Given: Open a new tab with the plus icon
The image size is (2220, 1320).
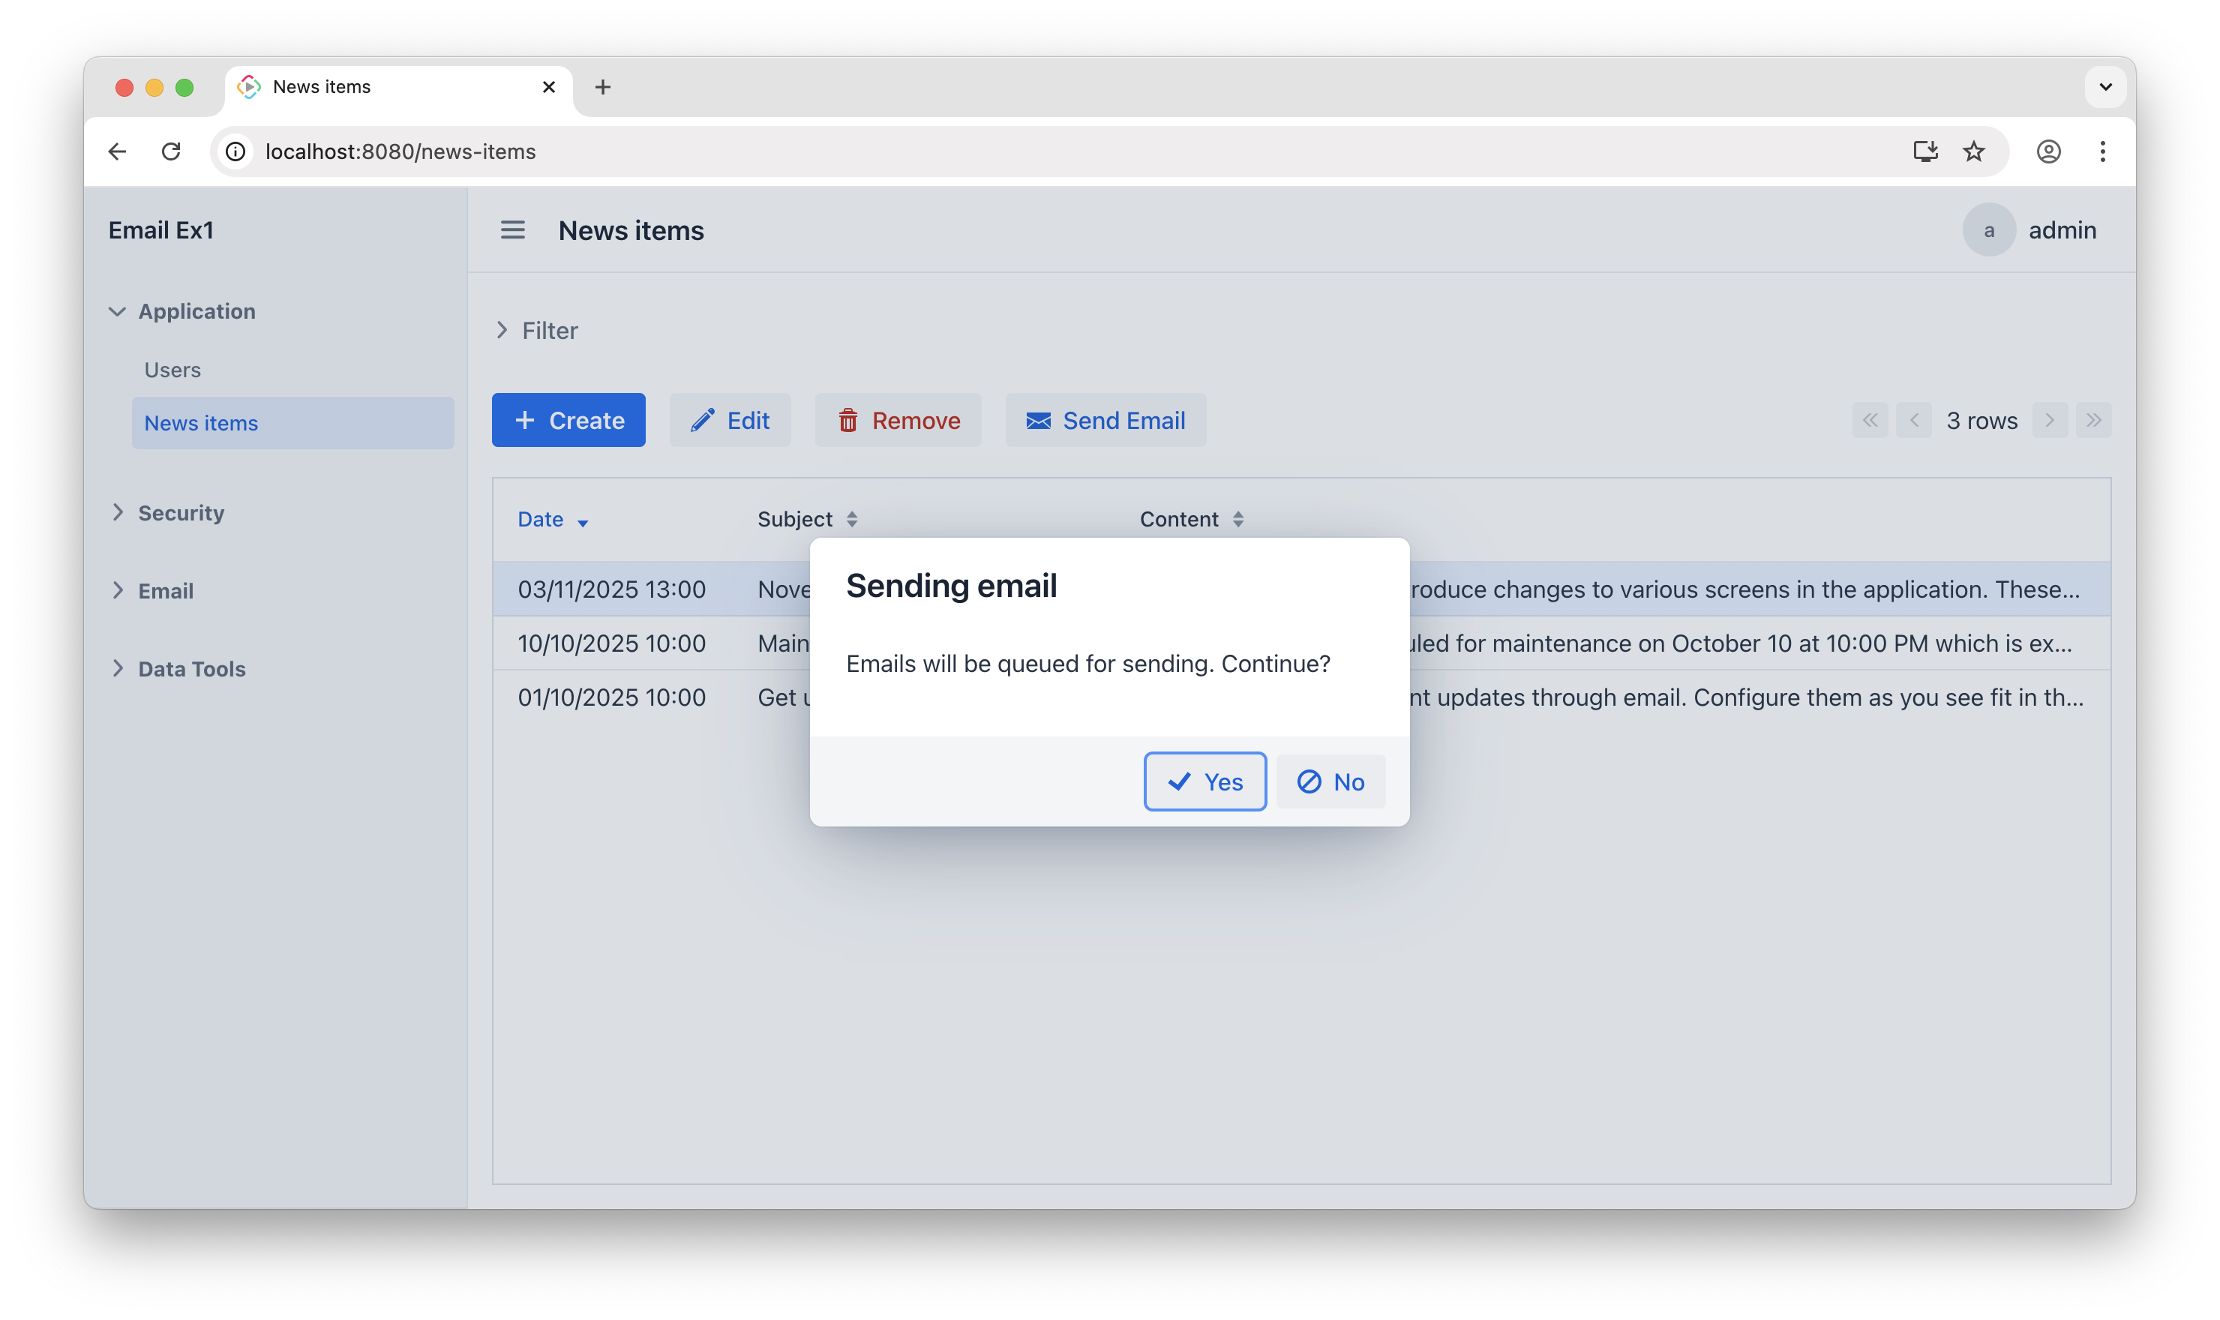Looking at the screenshot, I should (x=602, y=87).
